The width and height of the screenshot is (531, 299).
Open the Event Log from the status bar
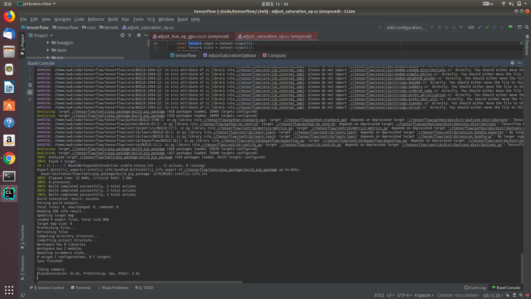click(x=475, y=288)
